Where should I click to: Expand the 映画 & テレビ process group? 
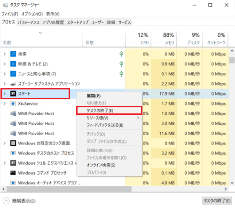5,64
